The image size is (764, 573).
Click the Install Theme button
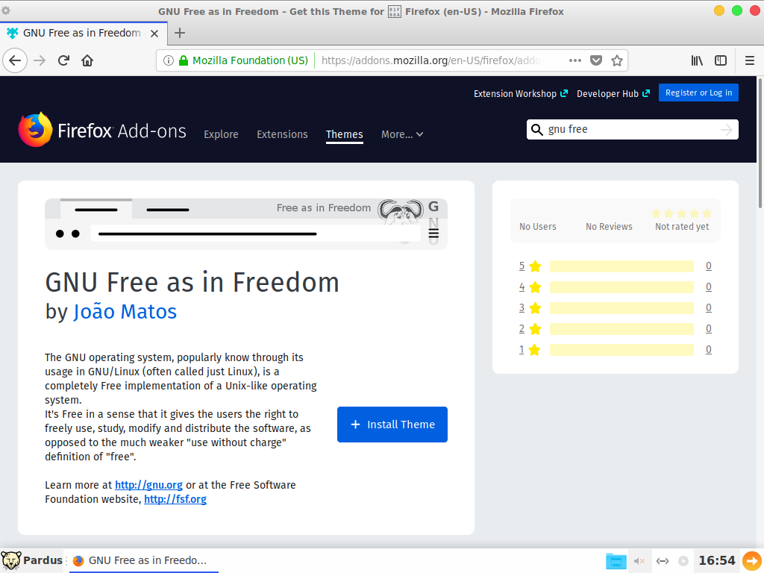pos(392,425)
